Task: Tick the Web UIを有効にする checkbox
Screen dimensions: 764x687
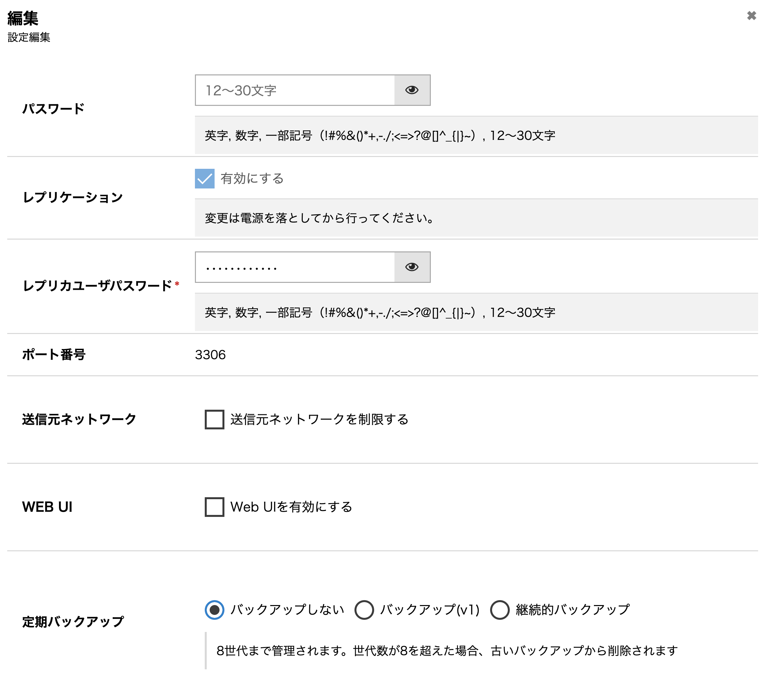Action: pyautogui.click(x=214, y=507)
